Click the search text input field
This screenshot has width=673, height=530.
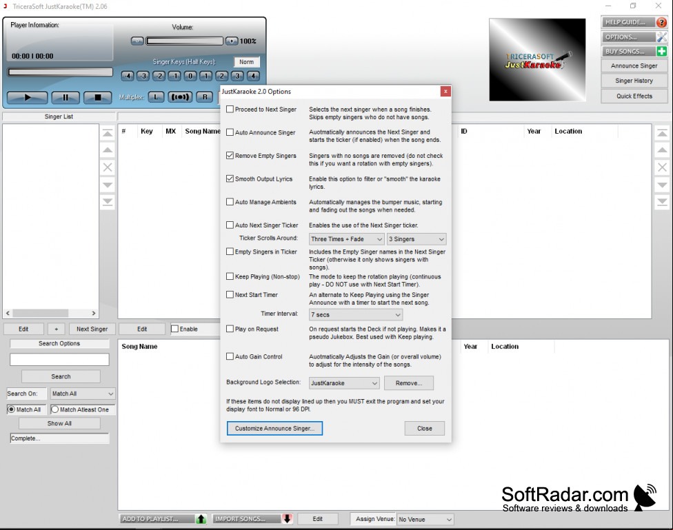pos(59,360)
